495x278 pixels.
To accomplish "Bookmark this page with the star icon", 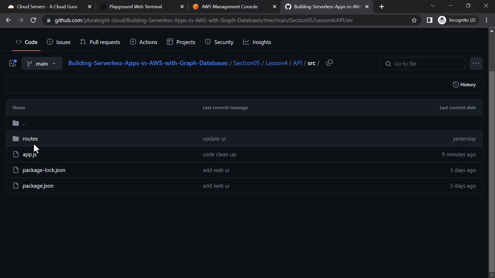I will pyautogui.click(x=414, y=20).
